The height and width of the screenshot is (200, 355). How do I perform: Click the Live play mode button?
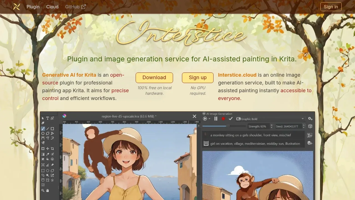205,119
